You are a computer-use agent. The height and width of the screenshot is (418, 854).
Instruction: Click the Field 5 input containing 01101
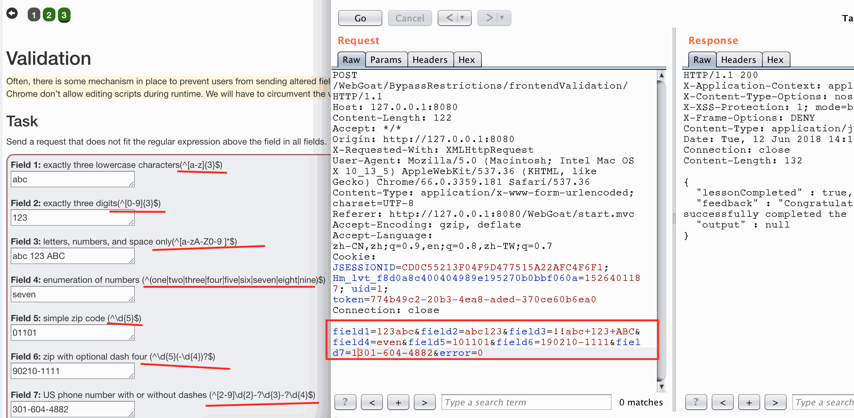click(x=73, y=333)
